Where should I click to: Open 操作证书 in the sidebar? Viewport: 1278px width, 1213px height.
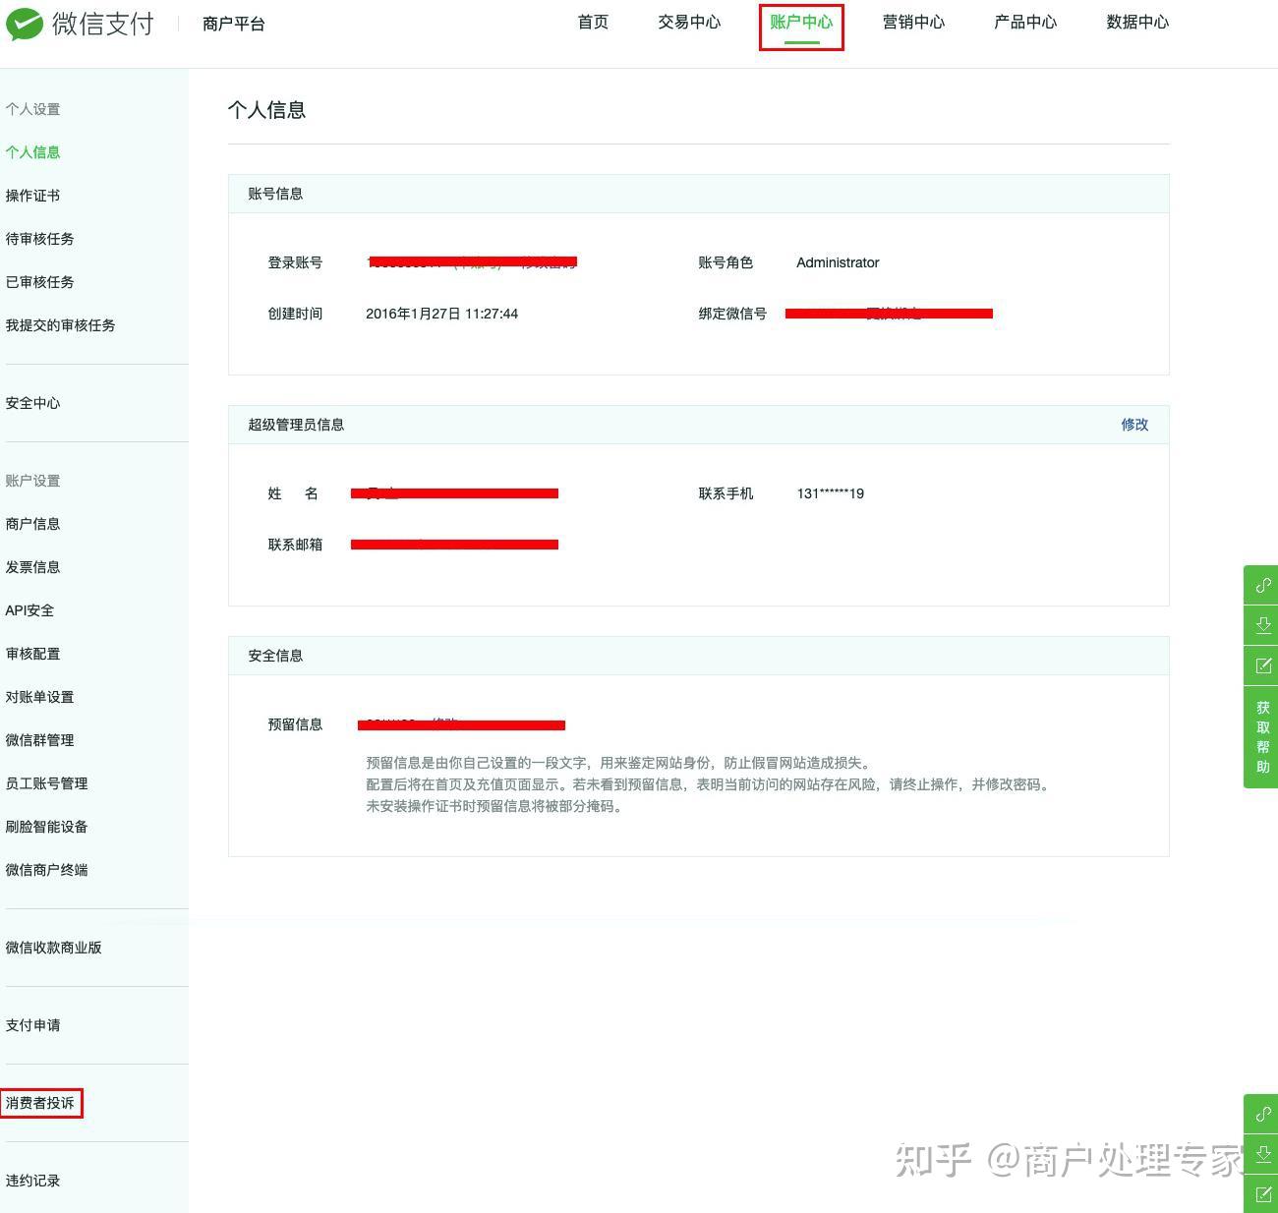[32, 196]
